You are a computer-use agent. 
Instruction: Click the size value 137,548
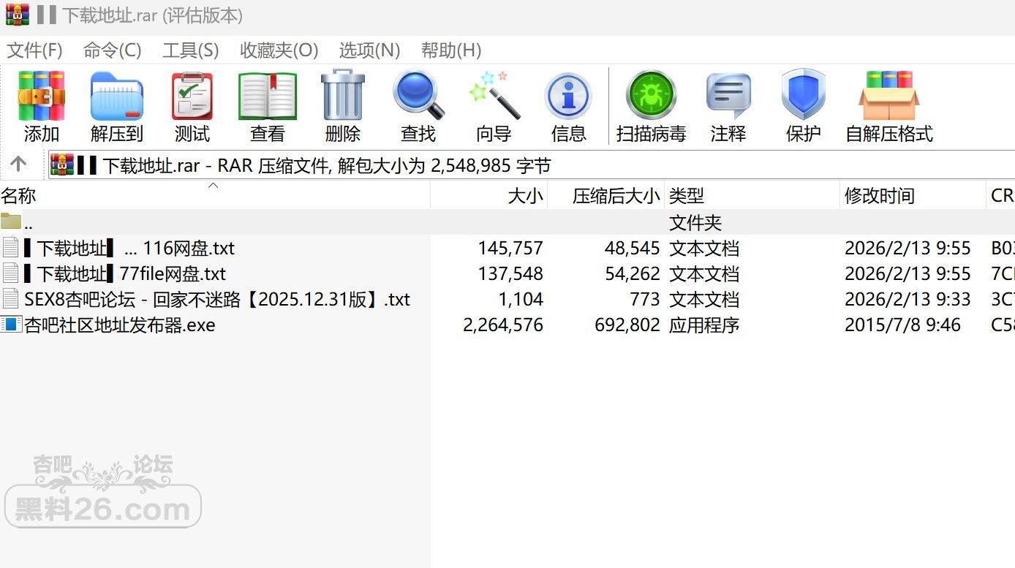[x=510, y=274]
